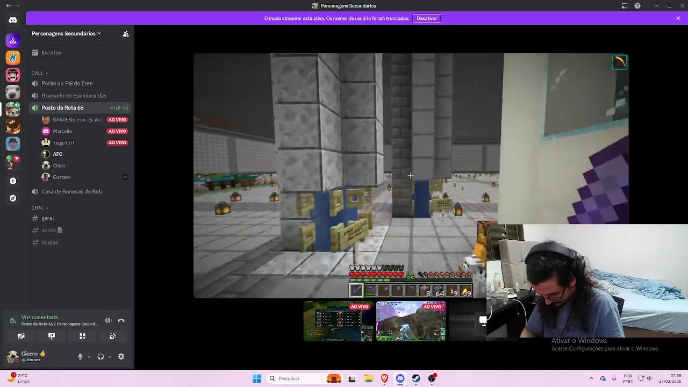
Task: Mute microphone in user panel
Action: [80, 356]
